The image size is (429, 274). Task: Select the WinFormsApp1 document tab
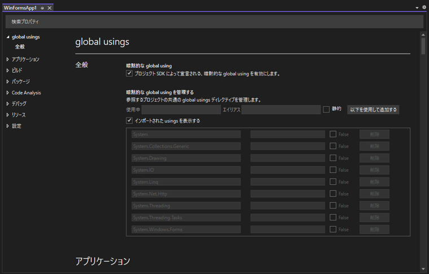20,8
